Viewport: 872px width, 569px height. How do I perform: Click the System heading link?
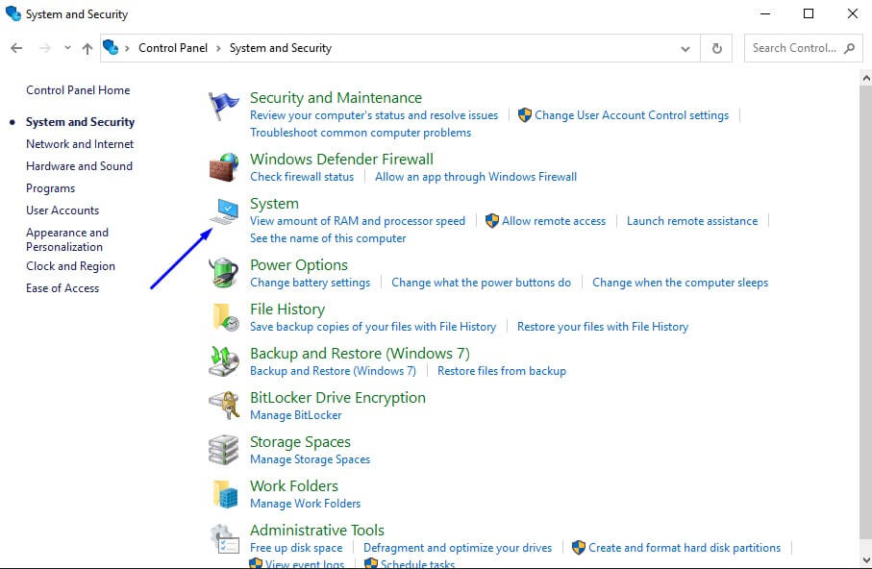click(x=274, y=204)
